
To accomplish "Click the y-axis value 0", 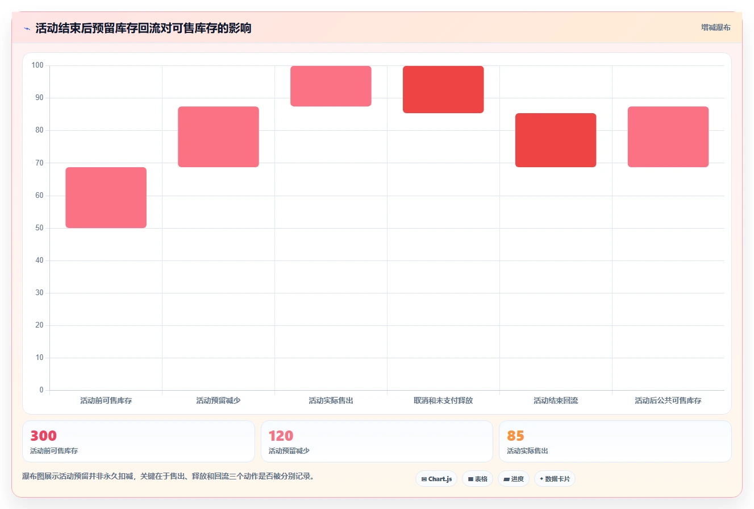I will (41, 390).
